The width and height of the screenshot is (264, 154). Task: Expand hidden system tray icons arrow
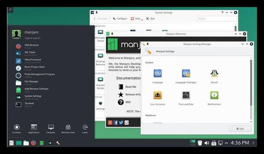pos(227,143)
